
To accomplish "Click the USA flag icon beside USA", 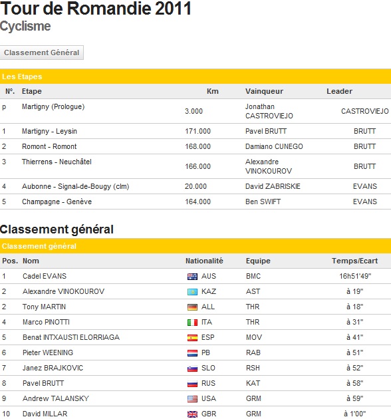I will coord(192,399).
